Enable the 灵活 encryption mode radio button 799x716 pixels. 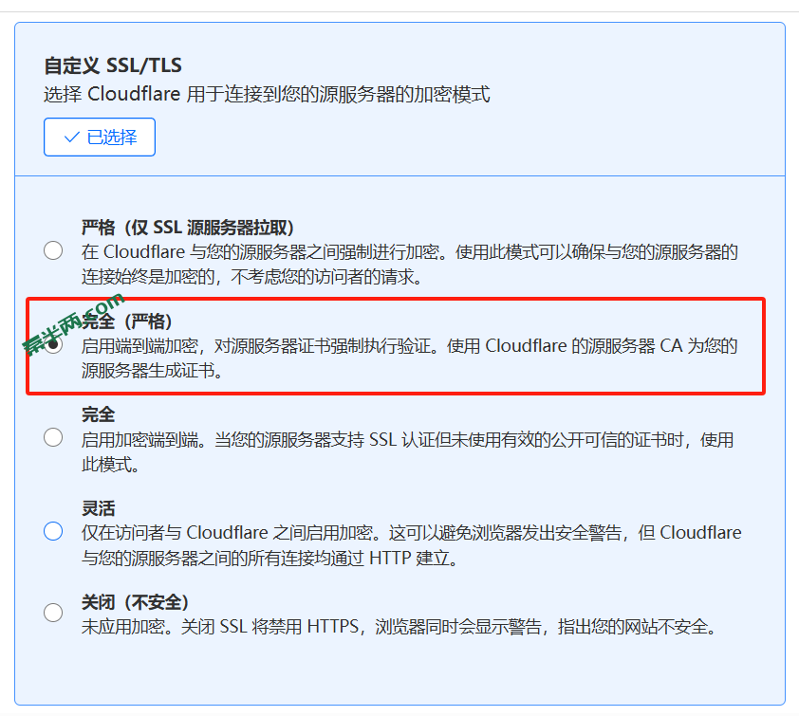click(x=53, y=531)
